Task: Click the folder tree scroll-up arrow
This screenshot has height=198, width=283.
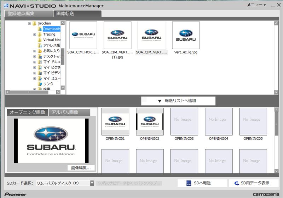Action: (x=63, y=23)
